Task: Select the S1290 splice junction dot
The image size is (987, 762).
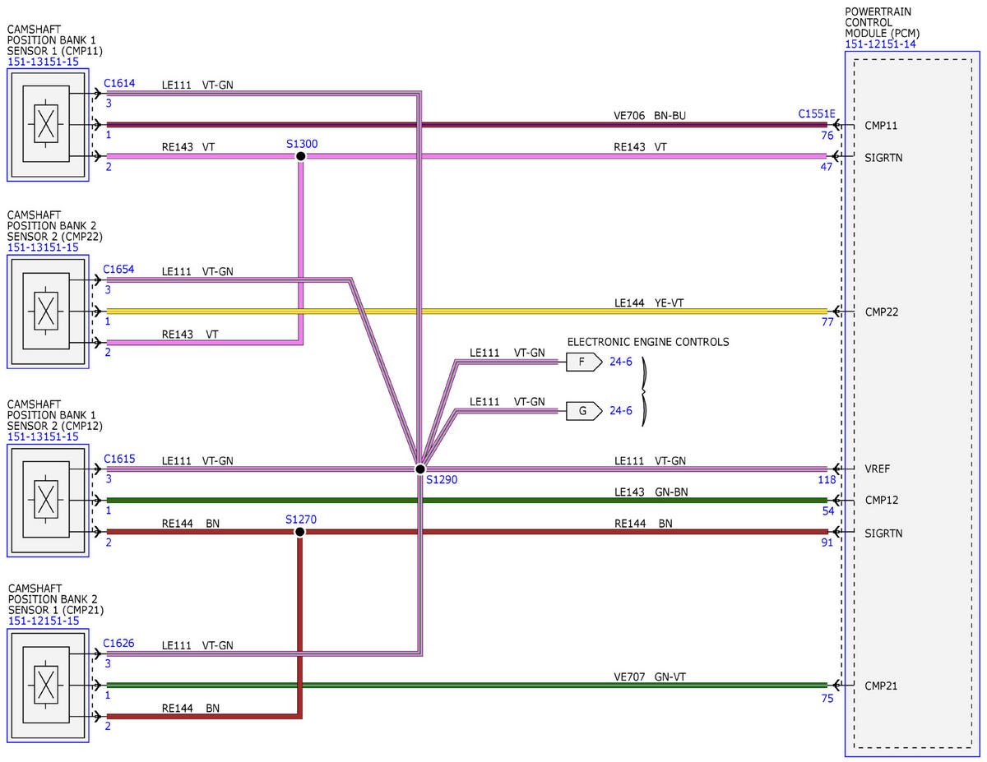Action: 419,469
